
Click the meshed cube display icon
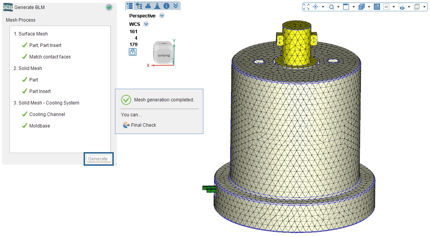click(x=362, y=7)
